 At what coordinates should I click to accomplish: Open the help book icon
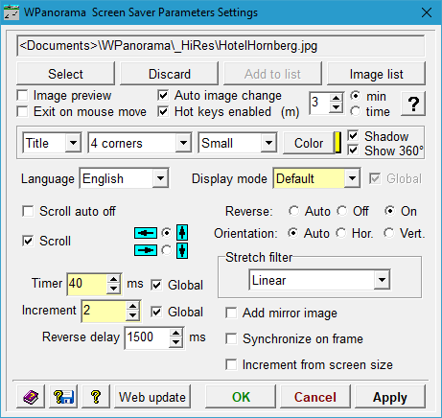31,397
